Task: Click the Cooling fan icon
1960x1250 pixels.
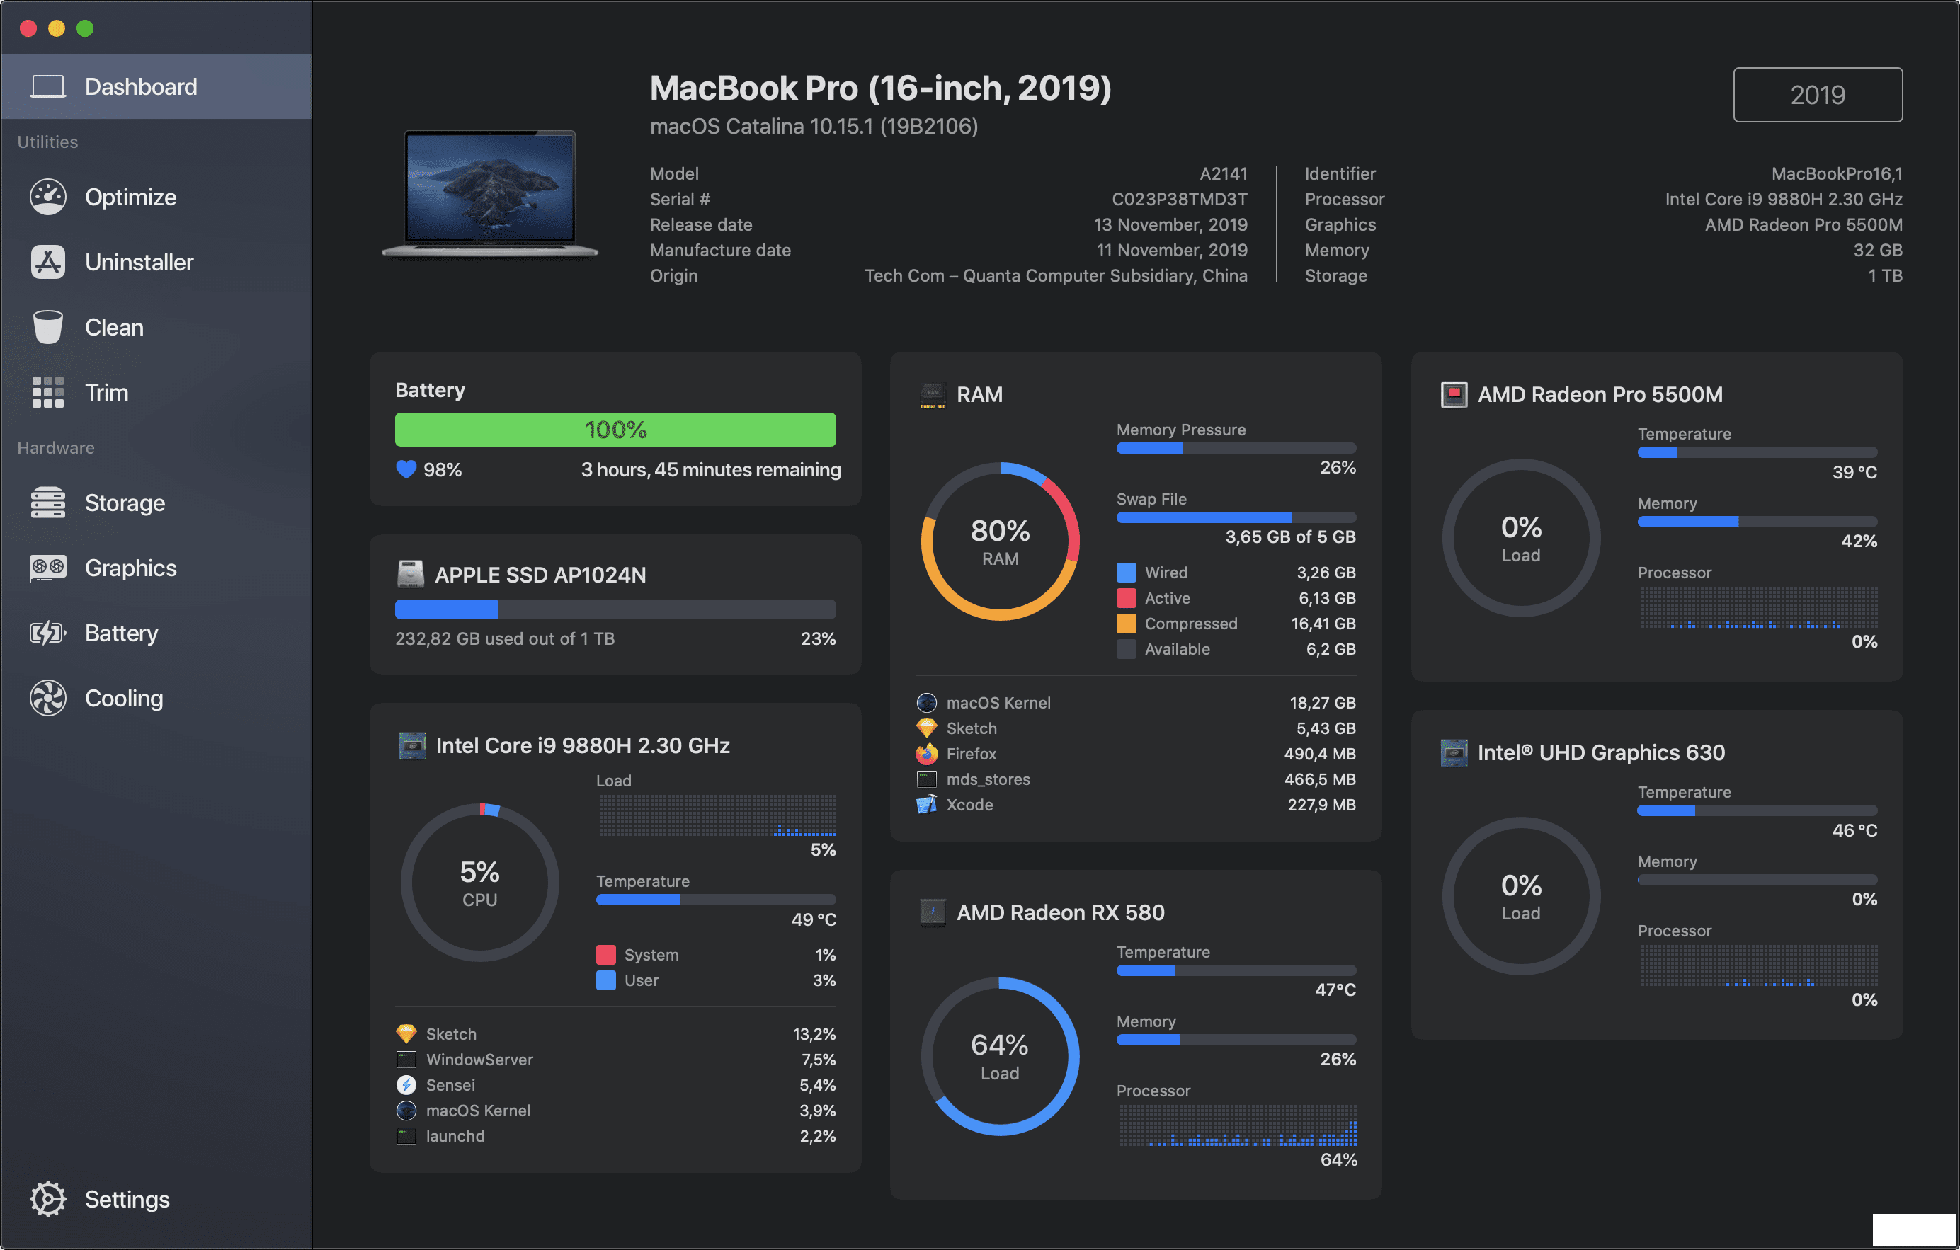Action: (48, 698)
